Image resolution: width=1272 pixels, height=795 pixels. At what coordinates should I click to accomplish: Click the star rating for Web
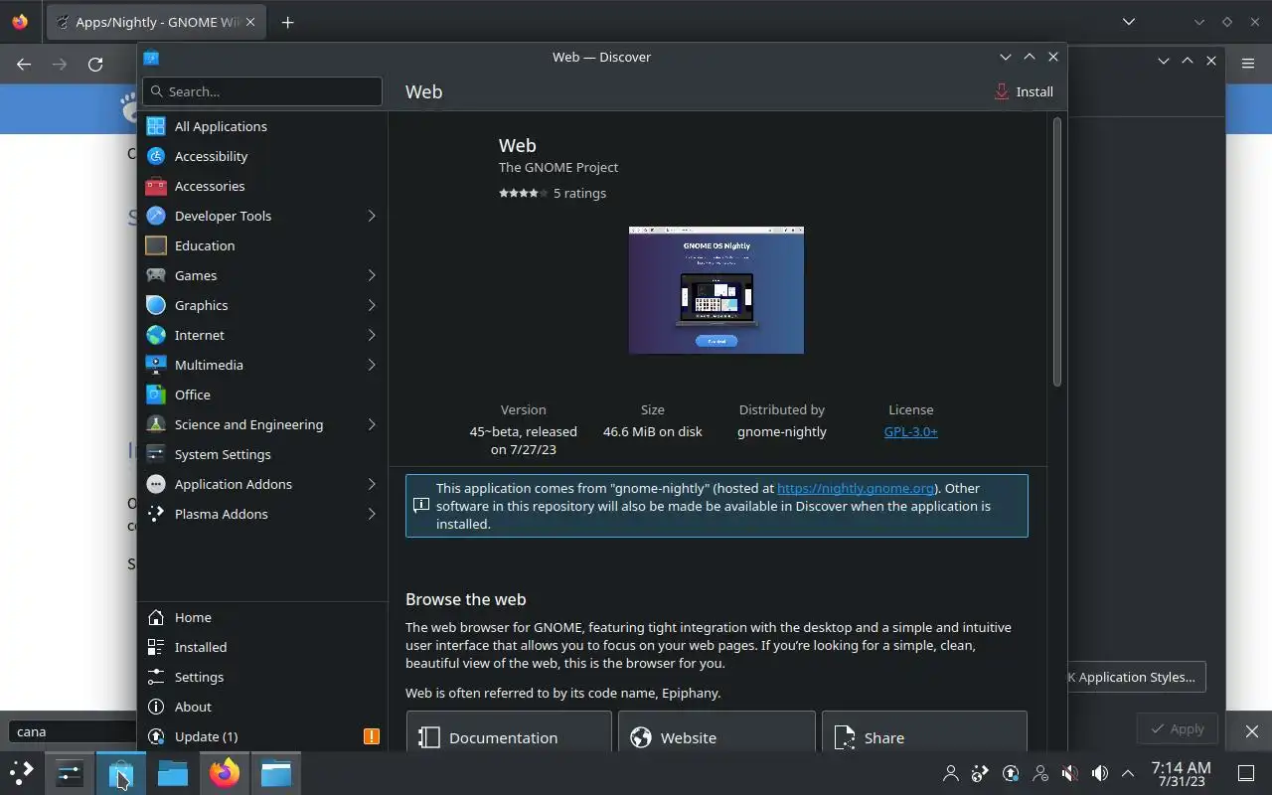pyautogui.click(x=523, y=193)
